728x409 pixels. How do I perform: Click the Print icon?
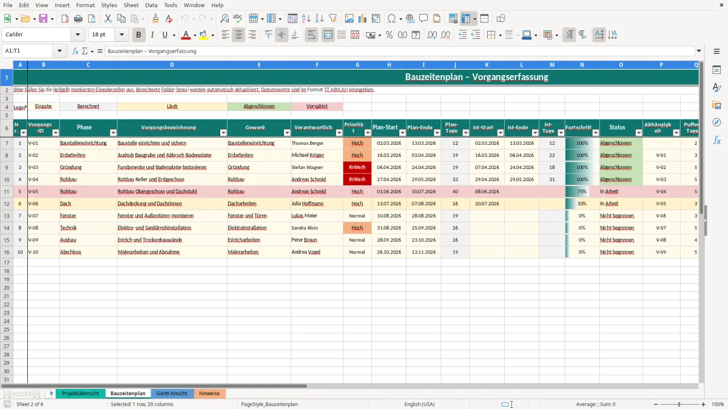click(x=78, y=19)
